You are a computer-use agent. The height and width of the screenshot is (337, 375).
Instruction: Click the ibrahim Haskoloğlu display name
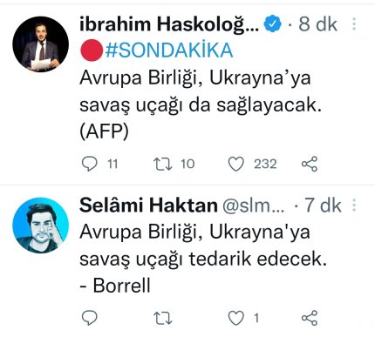point(169,24)
